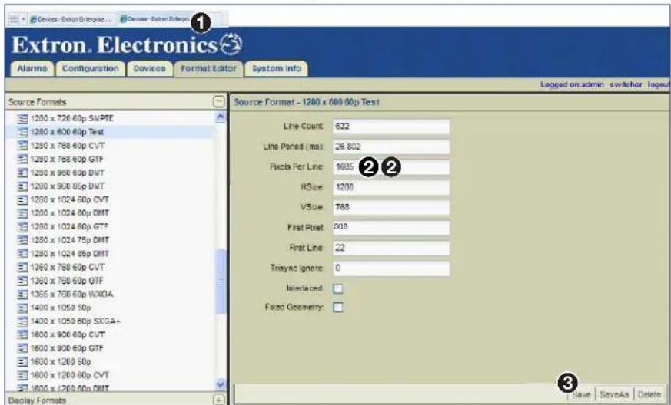Toggle the Fixed Geometry checkbox

[338, 307]
